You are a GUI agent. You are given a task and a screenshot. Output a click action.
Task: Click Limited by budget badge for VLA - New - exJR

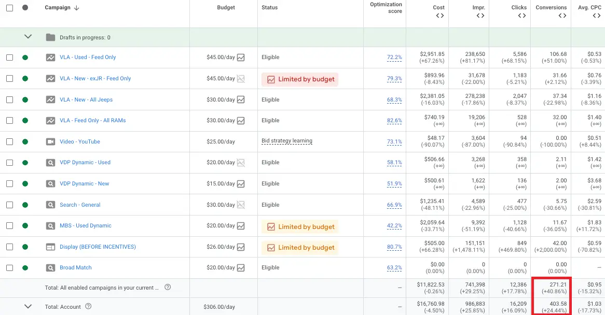point(300,79)
